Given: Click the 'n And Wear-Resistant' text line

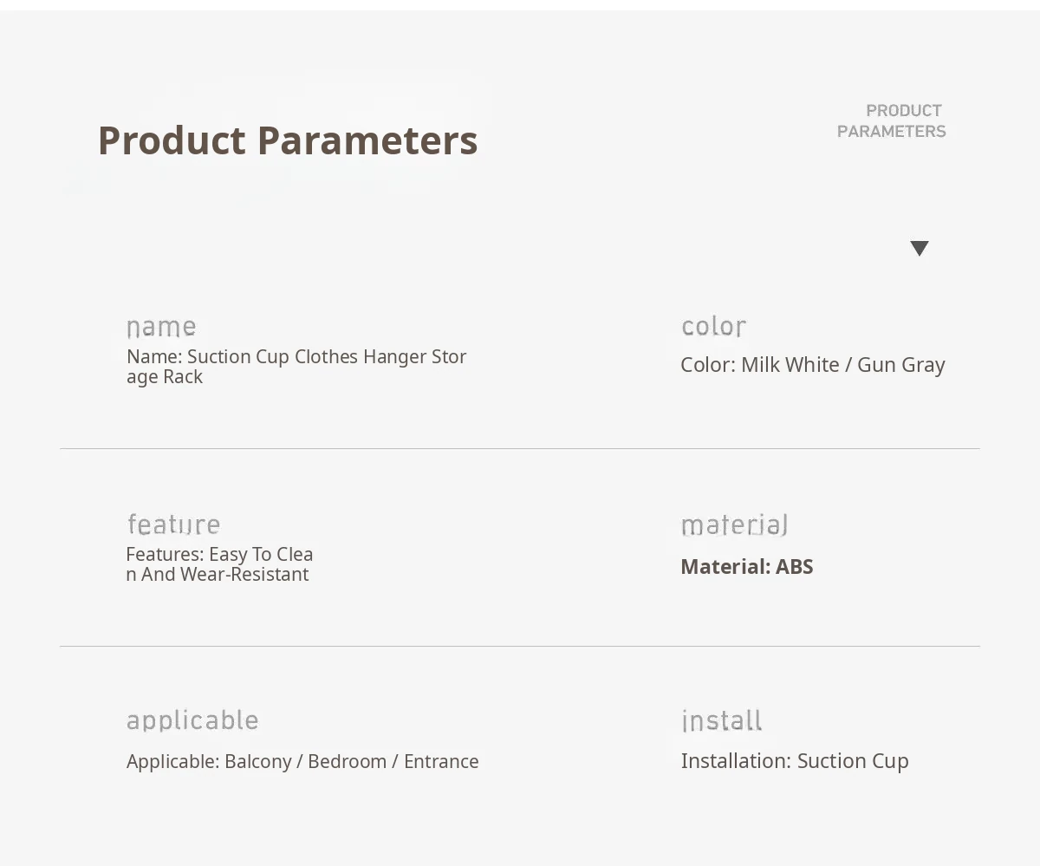Looking at the screenshot, I should [218, 575].
